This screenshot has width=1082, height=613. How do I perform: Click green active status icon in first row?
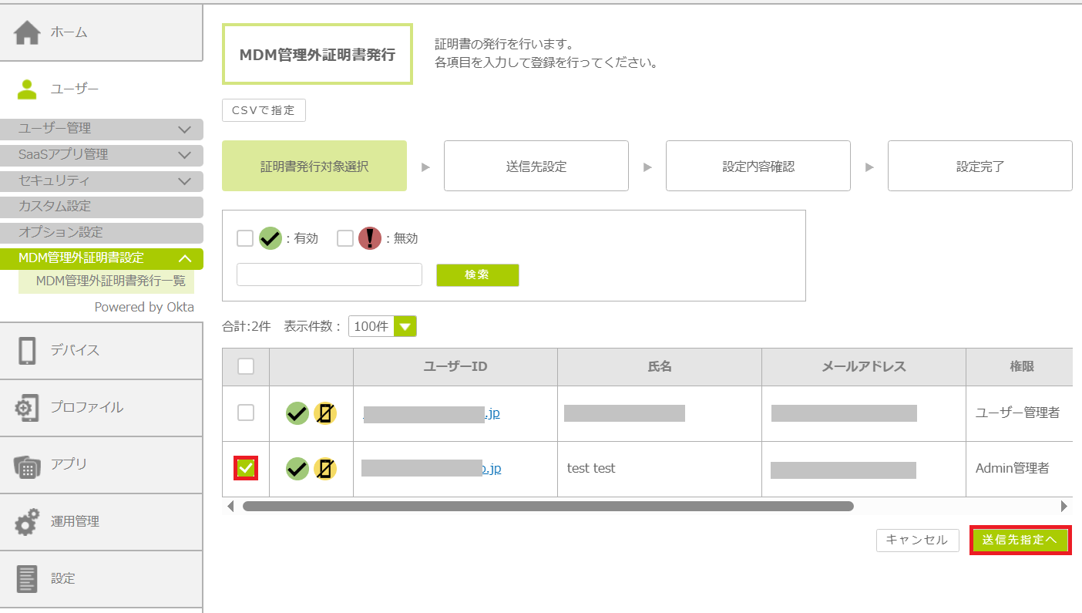click(x=297, y=413)
